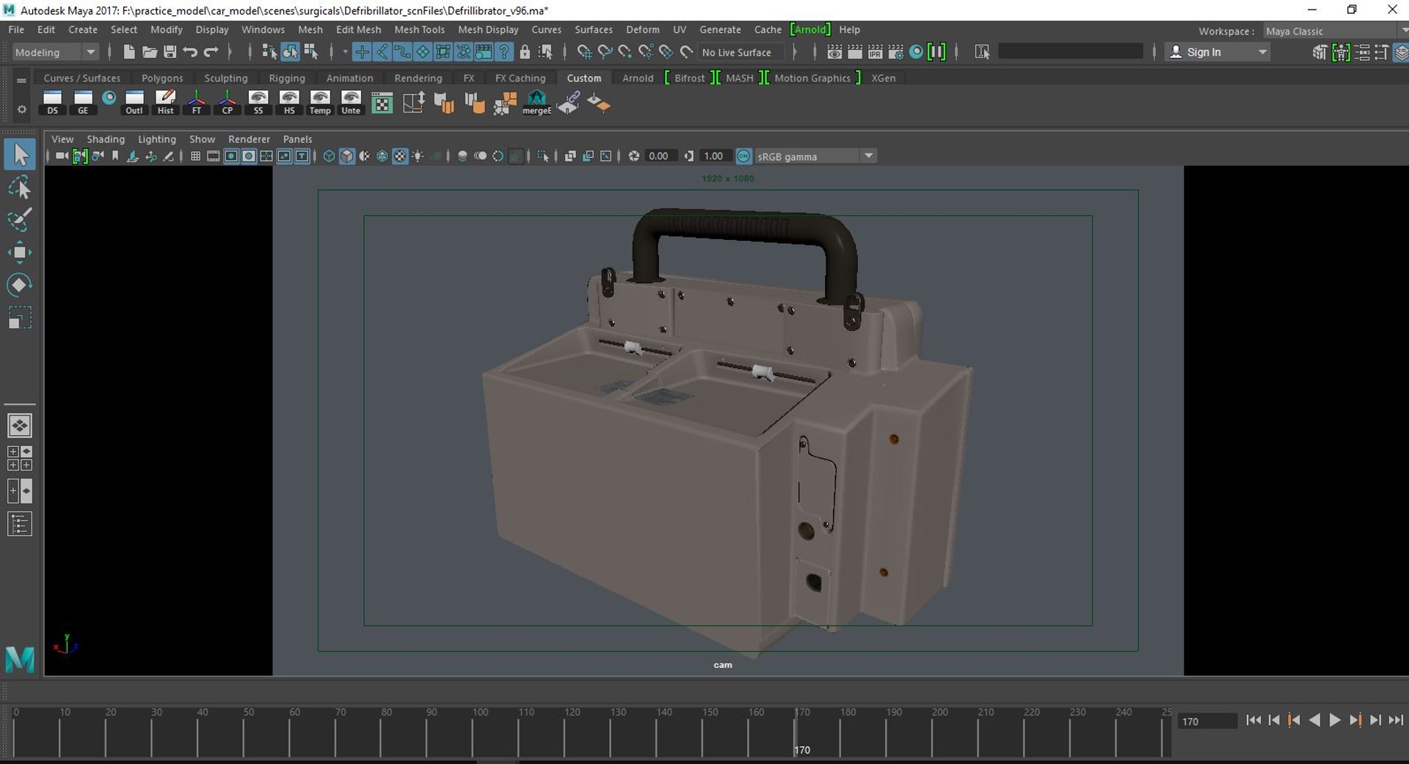Open the viewport Shading menu
This screenshot has width=1409, height=764.
pos(106,139)
